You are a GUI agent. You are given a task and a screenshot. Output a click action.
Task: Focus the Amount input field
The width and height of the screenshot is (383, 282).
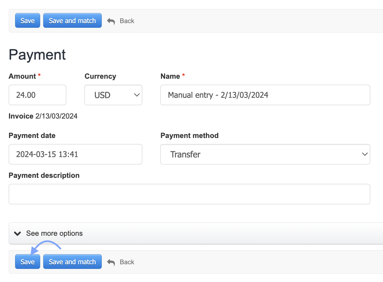pos(37,95)
